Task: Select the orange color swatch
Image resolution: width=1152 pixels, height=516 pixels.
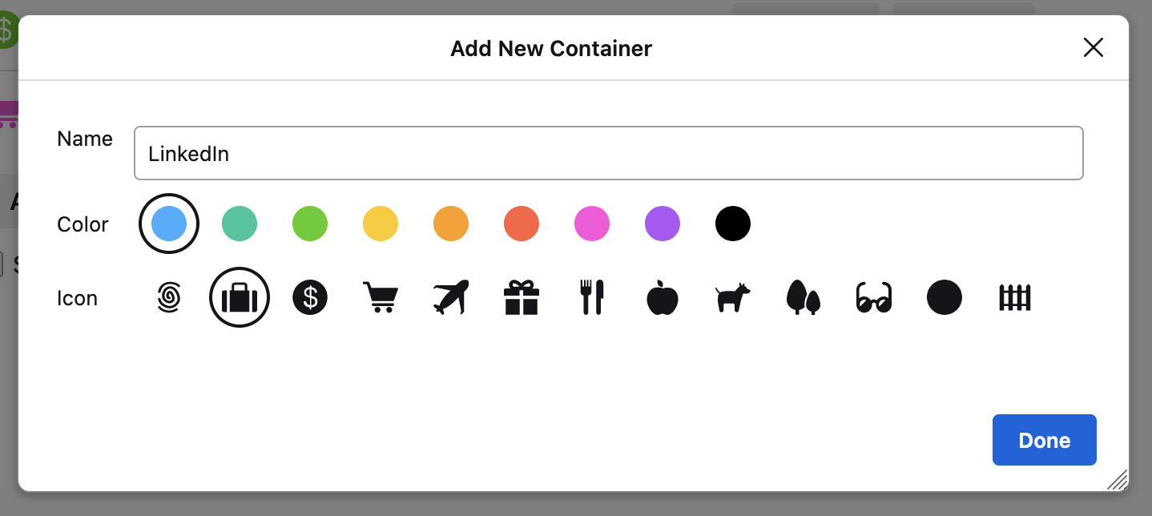Action: click(x=451, y=224)
